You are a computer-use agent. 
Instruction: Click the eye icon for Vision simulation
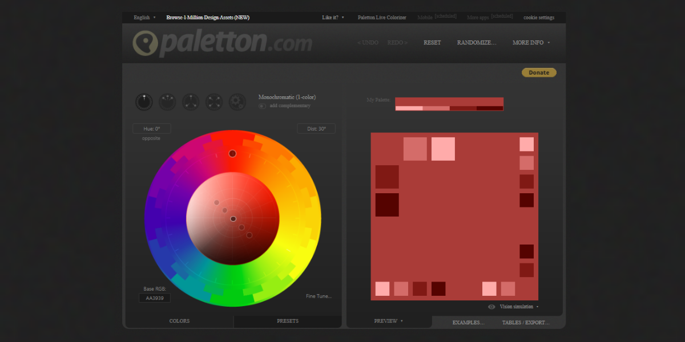491,307
